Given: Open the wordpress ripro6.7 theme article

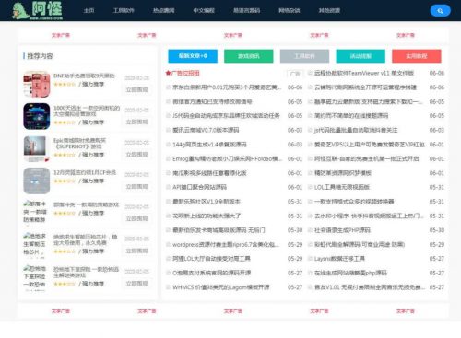Looking at the screenshot, I should point(226,245).
